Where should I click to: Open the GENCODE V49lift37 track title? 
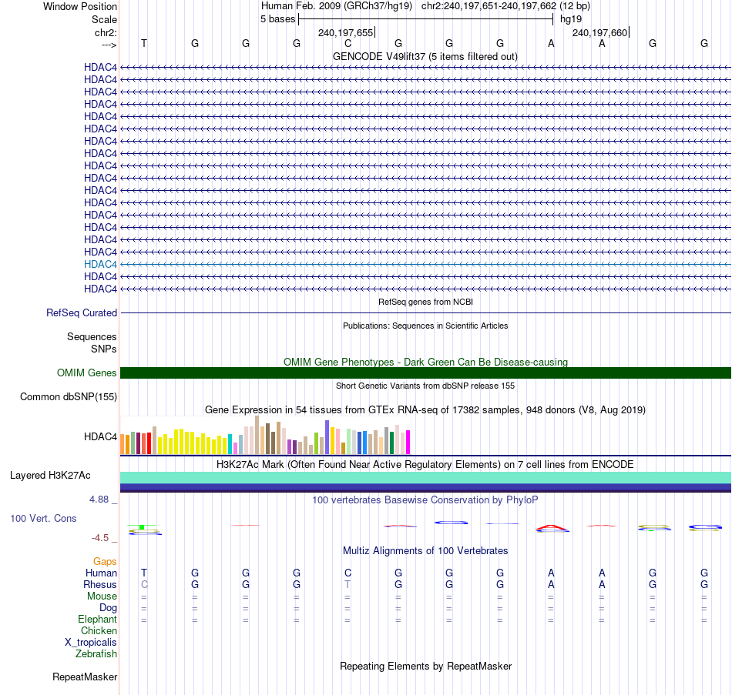tap(425, 56)
